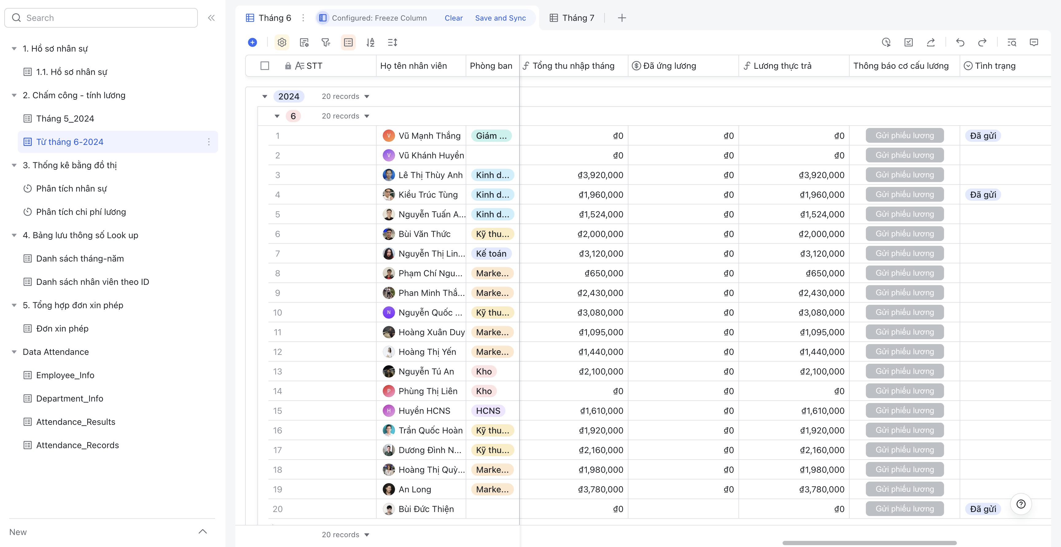Click Gửi phiếu lương for Bùi Văn Thức
This screenshot has width=1061, height=547.
tap(904, 234)
